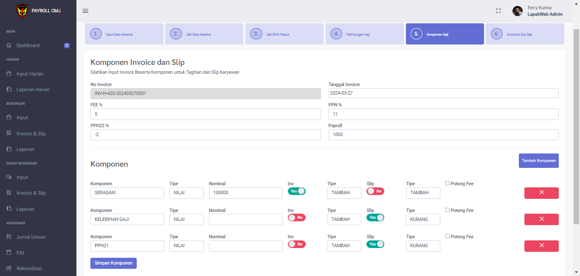Go to step 6 Invoice & Slip Gaji
Screen dimensions: 580x276
click(525, 34)
